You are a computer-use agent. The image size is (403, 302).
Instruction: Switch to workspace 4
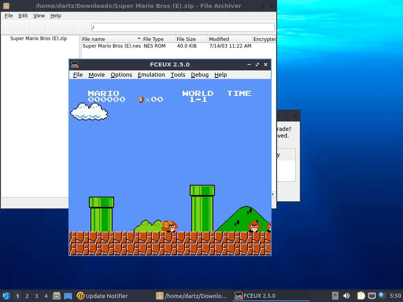point(46,296)
